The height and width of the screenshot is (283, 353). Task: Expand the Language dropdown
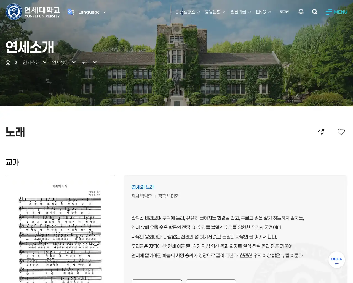click(92, 12)
